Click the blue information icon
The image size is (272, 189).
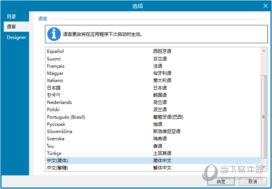(54, 34)
